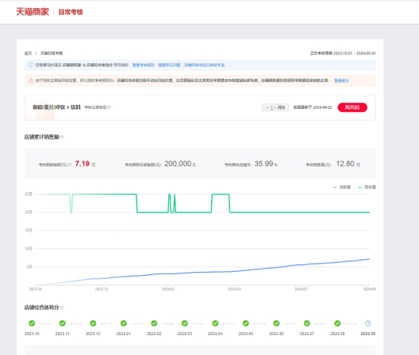The height and width of the screenshot is (355, 419).
Task: Open the 查看考核规则 link
Action: (x=143, y=65)
